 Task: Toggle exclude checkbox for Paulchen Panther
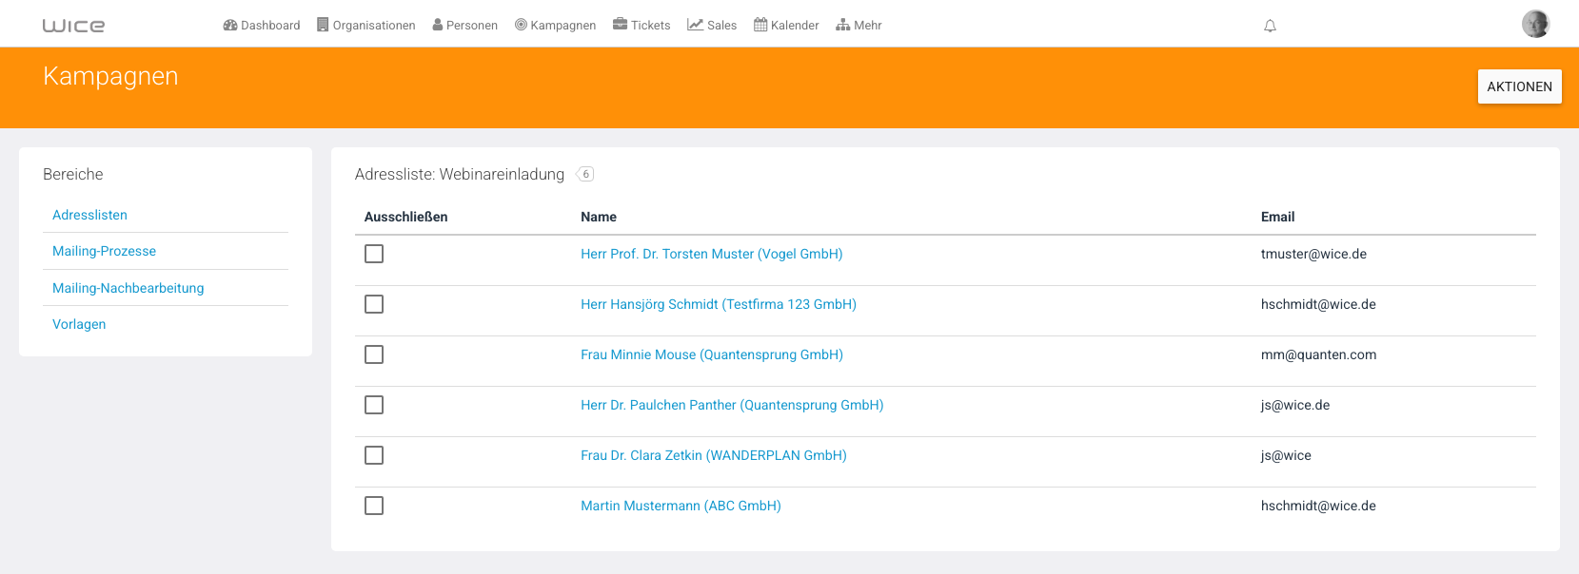pyautogui.click(x=374, y=405)
